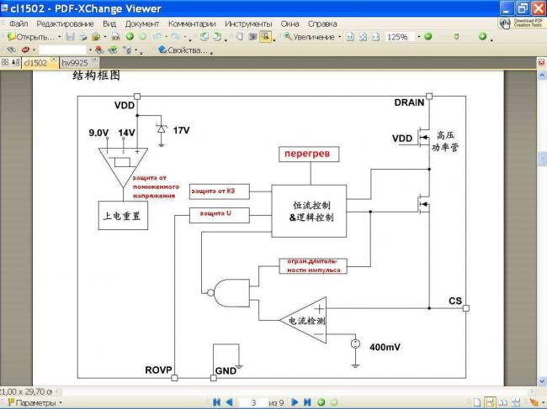Select Single Page layout icon
This screenshot has height=409, width=547.
[x=477, y=403]
